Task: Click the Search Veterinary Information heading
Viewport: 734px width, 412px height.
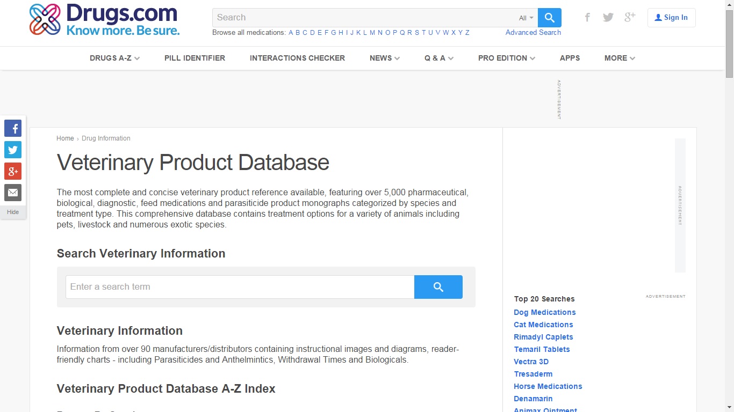Action: pos(141,254)
